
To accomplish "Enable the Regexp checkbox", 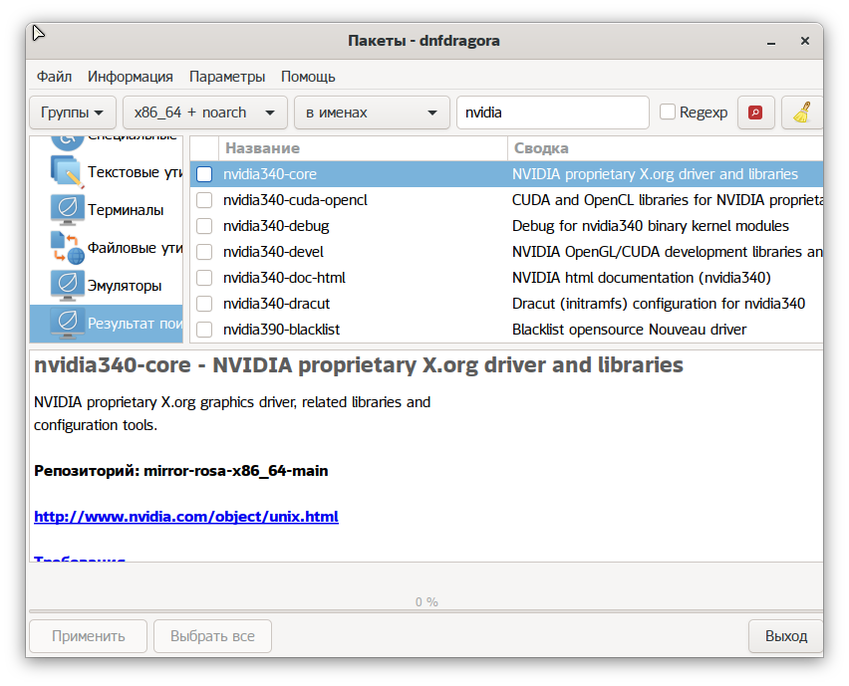I will pos(668,113).
